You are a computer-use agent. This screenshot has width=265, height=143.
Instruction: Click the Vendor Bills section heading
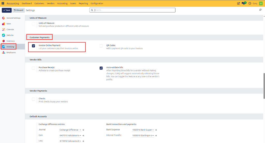click(35, 60)
